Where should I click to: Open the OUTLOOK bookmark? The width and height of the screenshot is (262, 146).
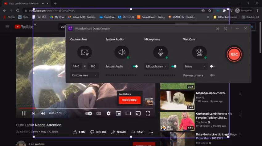click(126, 17)
